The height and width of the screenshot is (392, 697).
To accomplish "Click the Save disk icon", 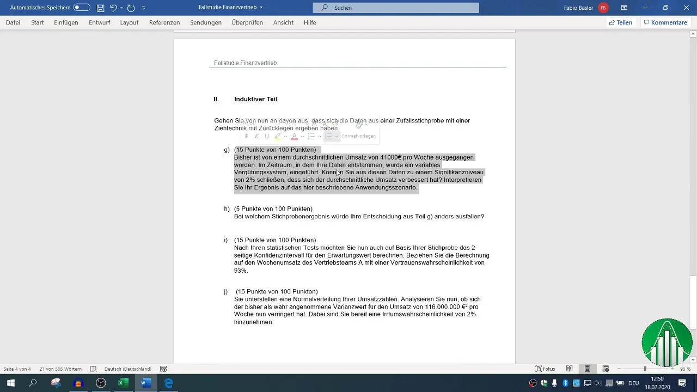I will click(100, 8).
